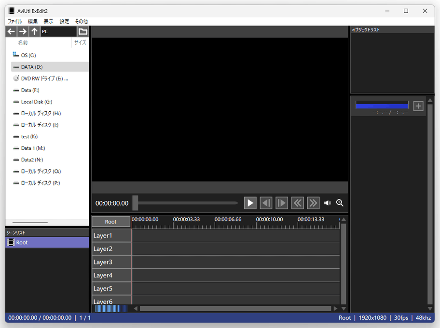Click the plus button beside the blue bar
The height and width of the screenshot is (328, 440).
(418, 106)
